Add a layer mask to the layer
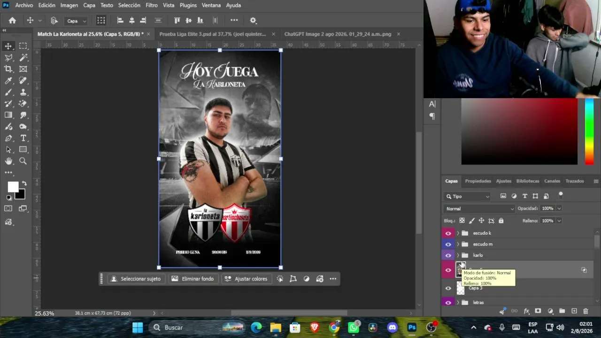Screen dimensions: 601x338 pos(538,311)
